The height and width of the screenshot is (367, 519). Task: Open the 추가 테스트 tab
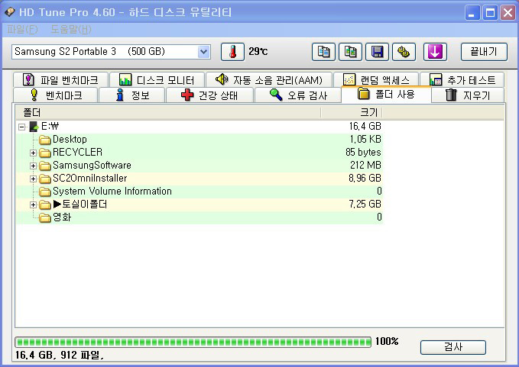click(462, 79)
